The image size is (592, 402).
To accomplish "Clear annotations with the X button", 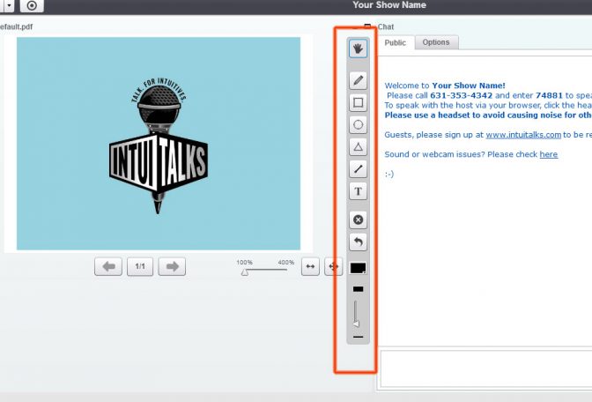I will point(358,220).
